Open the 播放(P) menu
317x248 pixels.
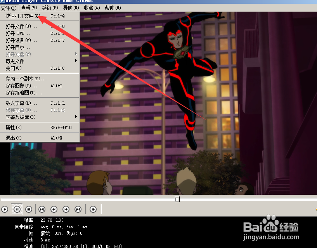(50, 8)
